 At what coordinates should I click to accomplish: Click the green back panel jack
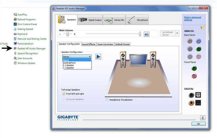click(198, 49)
